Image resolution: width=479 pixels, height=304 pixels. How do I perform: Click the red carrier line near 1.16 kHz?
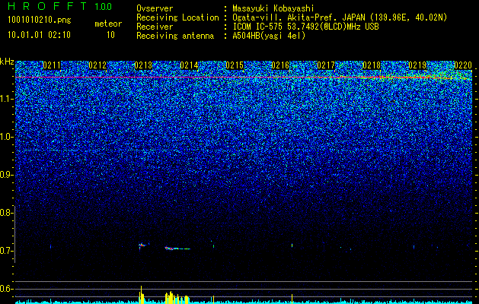(244, 78)
